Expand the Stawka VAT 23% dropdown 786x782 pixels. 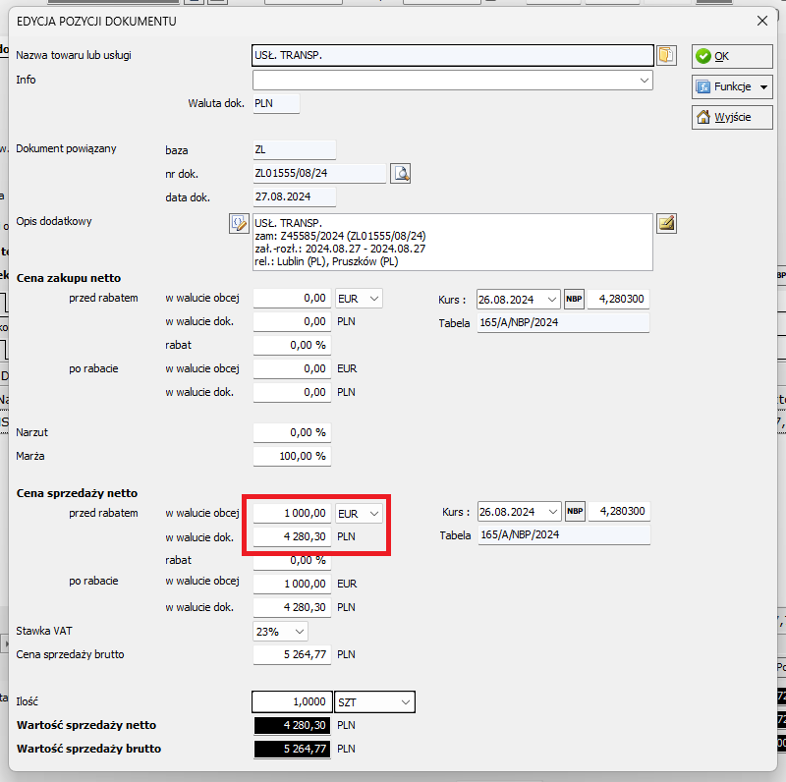[x=281, y=631]
